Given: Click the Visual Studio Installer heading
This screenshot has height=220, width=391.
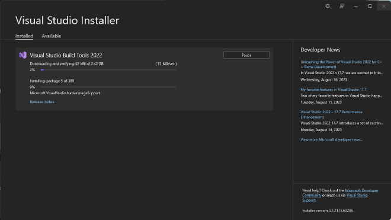Looking at the screenshot, I should (67, 20).
